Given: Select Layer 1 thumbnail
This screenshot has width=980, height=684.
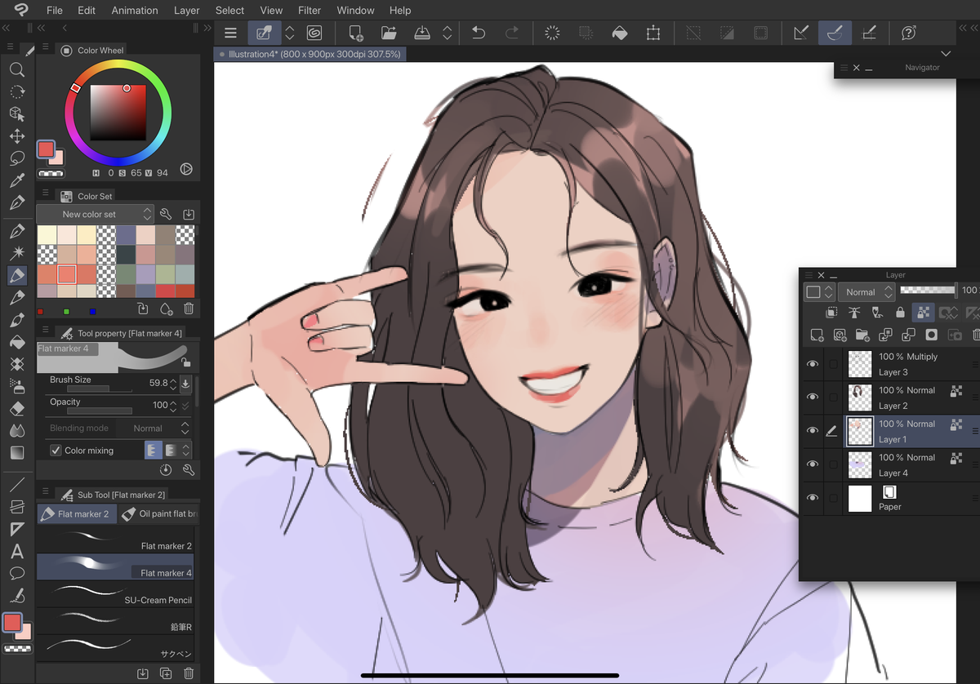Looking at the screenshot, I should [x=860, y=431].
